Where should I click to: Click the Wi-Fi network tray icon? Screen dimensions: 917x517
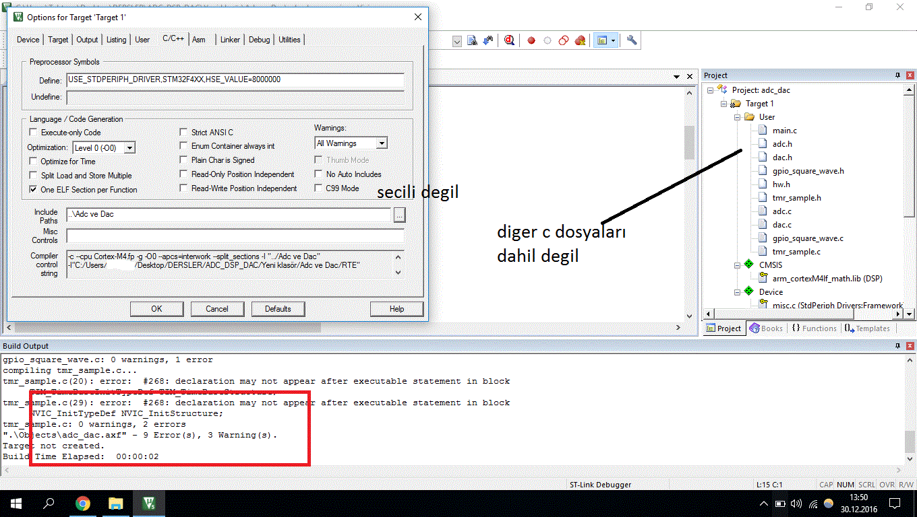pos(813,503)
